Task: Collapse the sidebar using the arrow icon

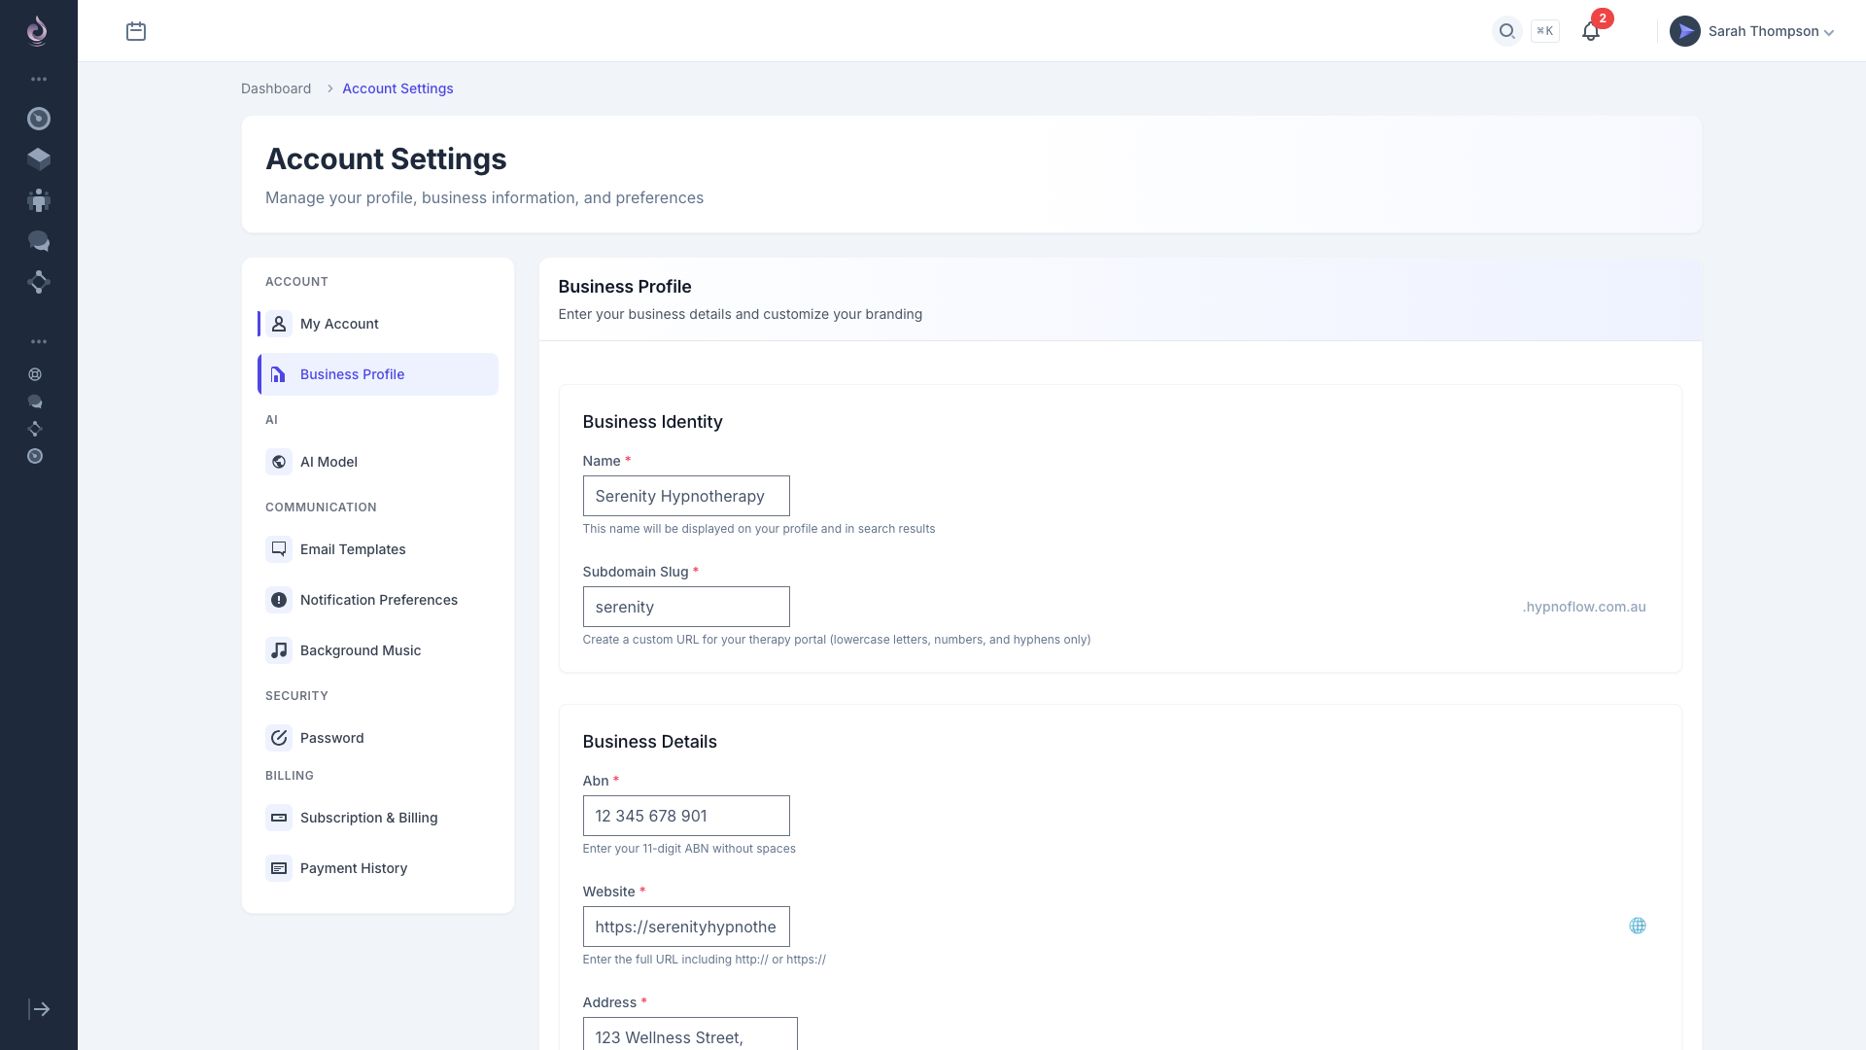Action: click(39, 1009)
